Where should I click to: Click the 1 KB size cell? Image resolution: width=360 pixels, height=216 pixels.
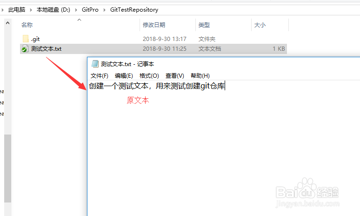point(279,49)
